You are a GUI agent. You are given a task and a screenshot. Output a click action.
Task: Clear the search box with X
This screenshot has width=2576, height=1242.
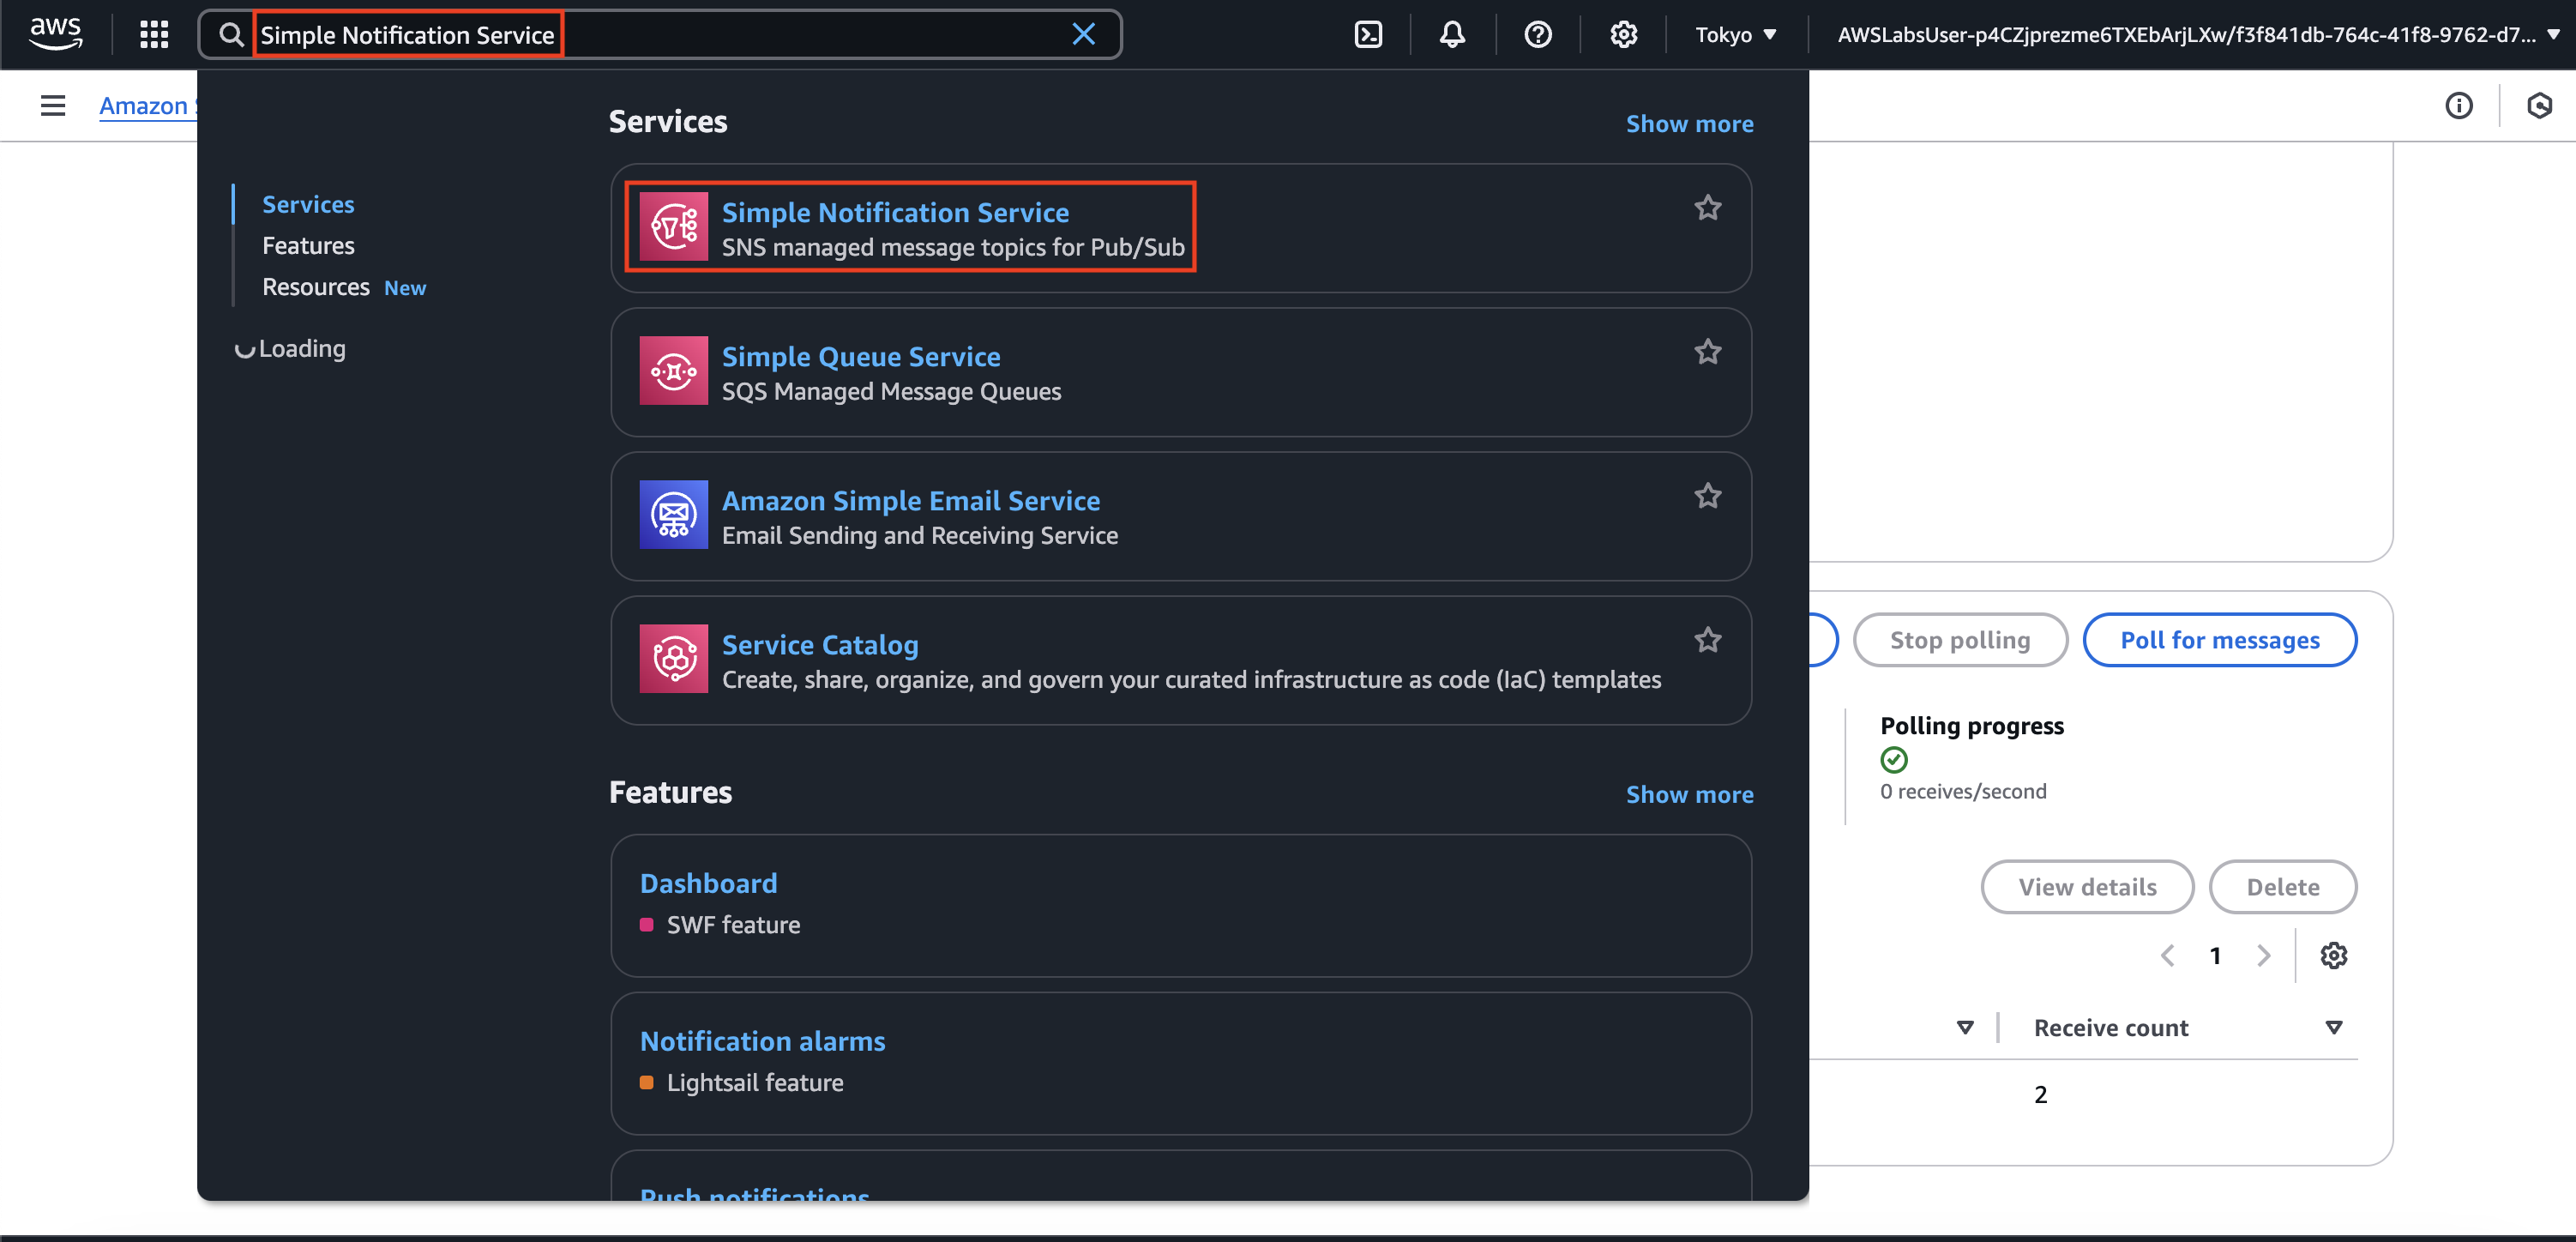tap(1083, 35)
